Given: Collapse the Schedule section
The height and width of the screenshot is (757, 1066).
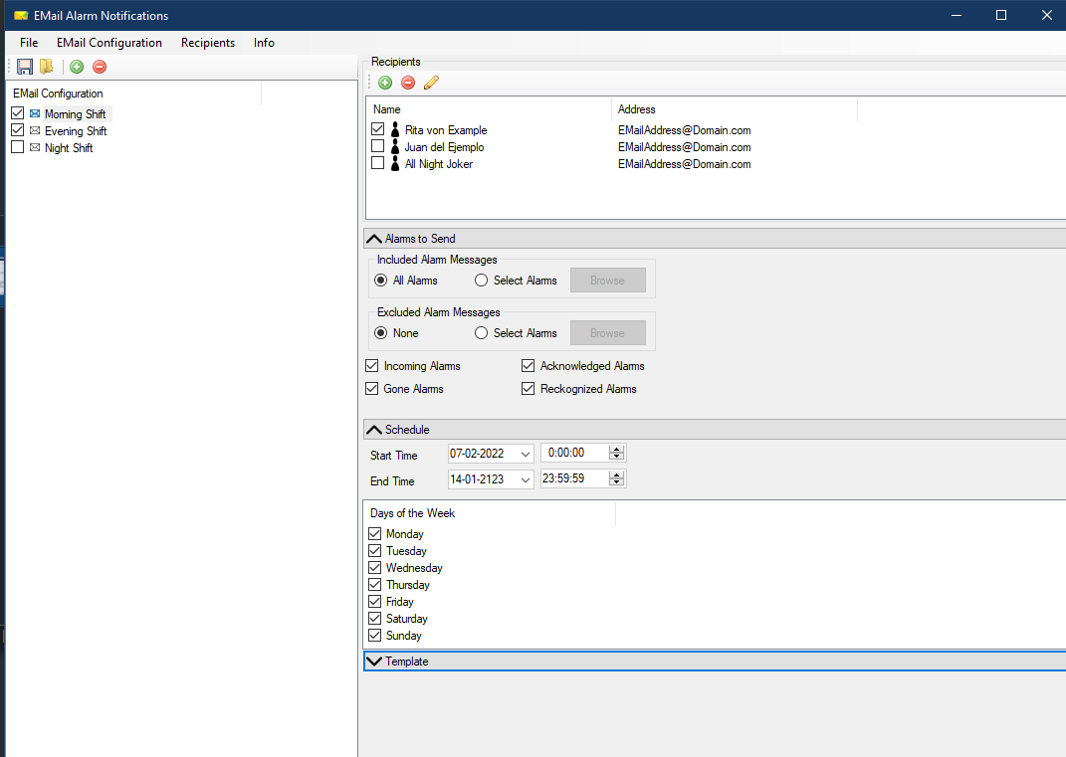Looking at the screenshot, I should click(x=374, y=429).
